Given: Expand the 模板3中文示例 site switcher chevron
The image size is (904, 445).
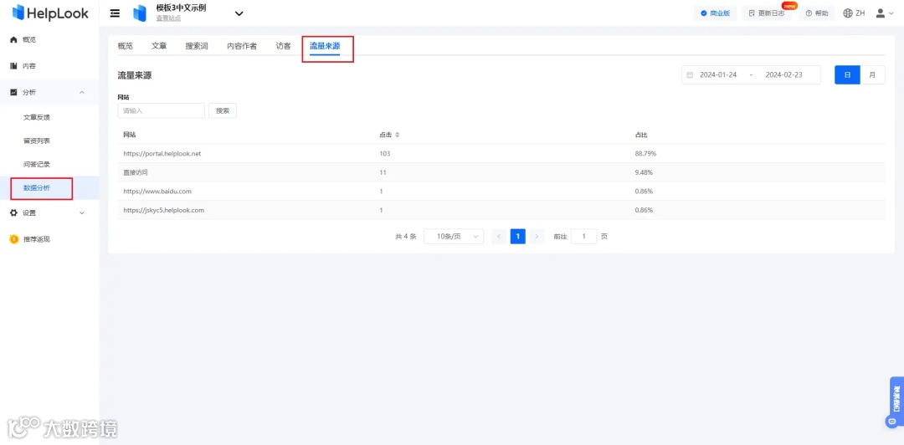Looking at the screenshot, I should pyautogui.click(x=239, y=13).
